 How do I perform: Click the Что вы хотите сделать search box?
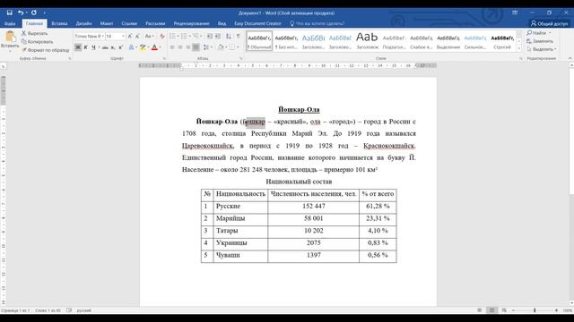(317, 23)
